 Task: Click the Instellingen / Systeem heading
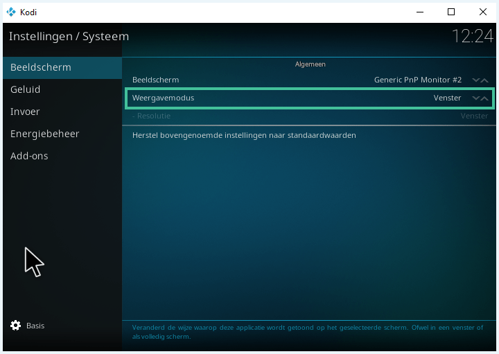coord(69,37)
